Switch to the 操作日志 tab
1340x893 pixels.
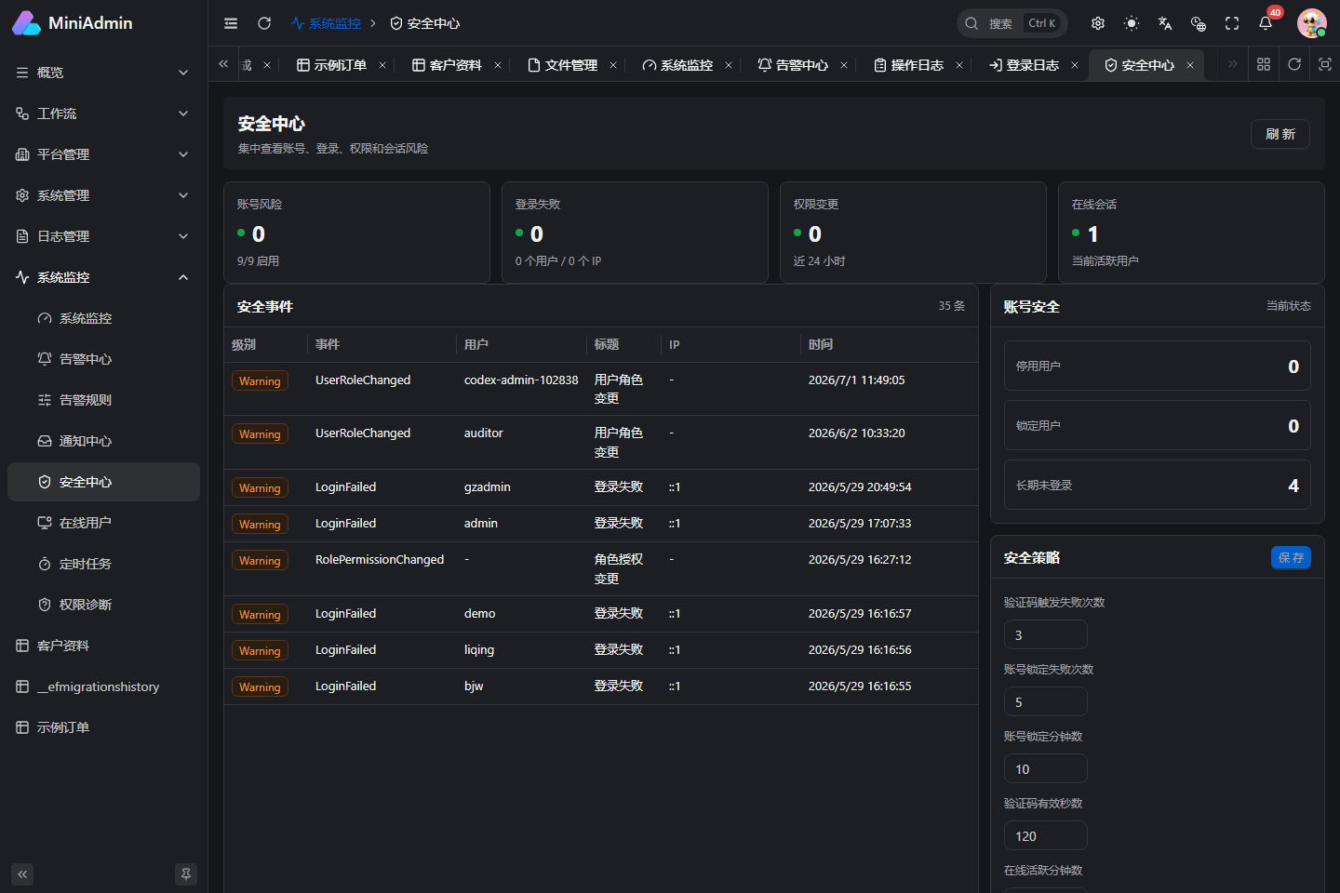pos(909,65)
